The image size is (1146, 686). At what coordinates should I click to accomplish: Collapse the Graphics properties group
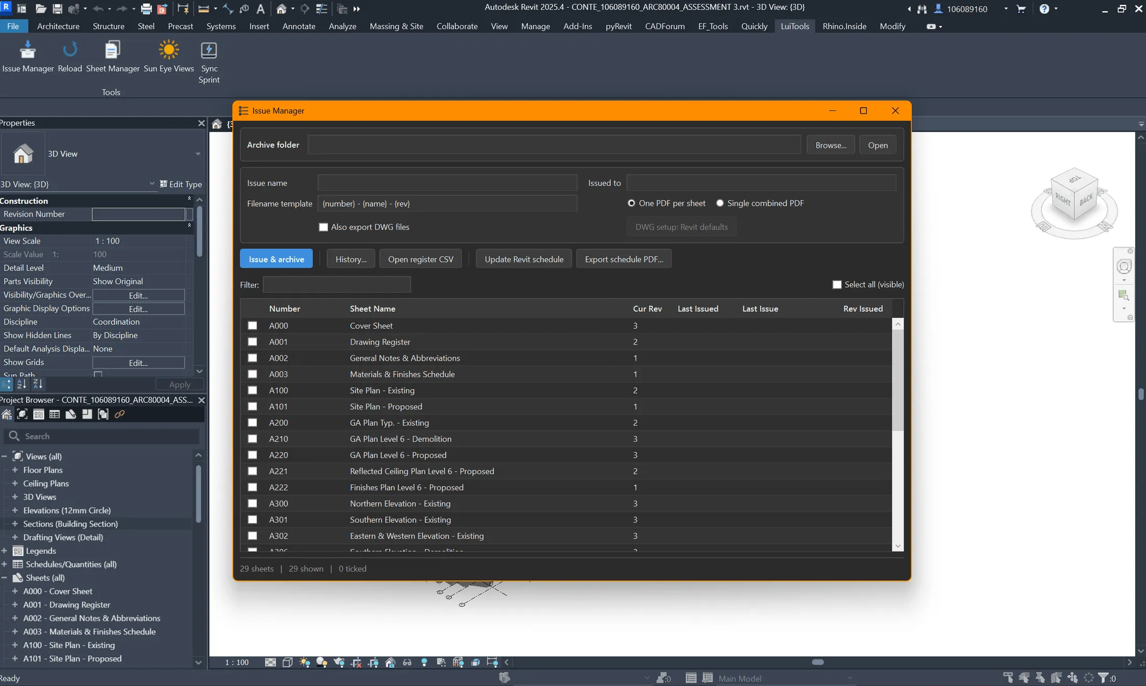[x=189, y=226]
